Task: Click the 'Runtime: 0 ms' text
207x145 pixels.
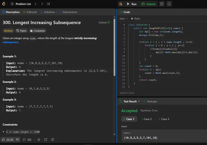Action: [x=149, y=111]
